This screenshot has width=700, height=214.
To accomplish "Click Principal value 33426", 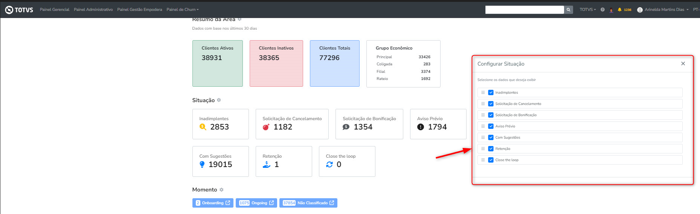I will pyautogui.click(x=424, y=57).
